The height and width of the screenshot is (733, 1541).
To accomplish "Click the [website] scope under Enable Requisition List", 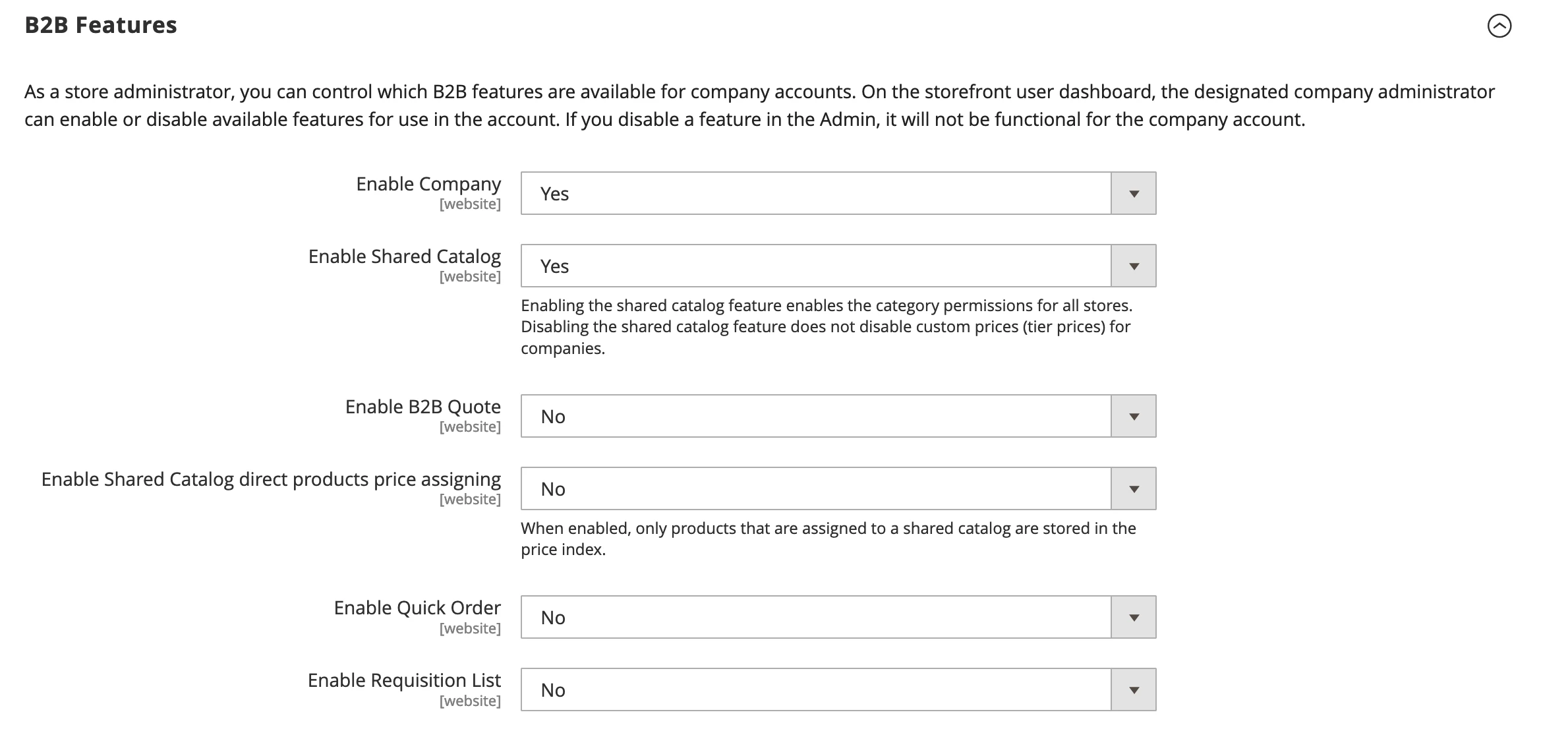I will pyautogui.click(x=470, y=701).
